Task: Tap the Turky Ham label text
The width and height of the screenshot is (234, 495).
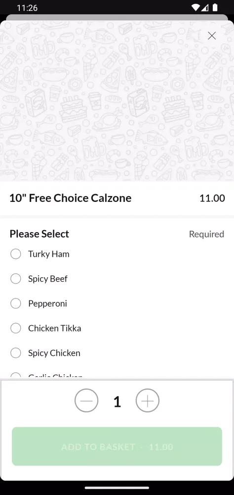Action: [49, 254]
